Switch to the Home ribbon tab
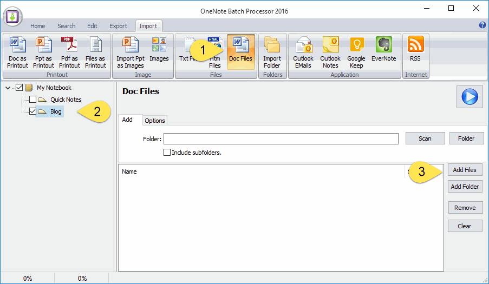Image resolution: width=489 pixels, height=284 pixels. point(38,26)
